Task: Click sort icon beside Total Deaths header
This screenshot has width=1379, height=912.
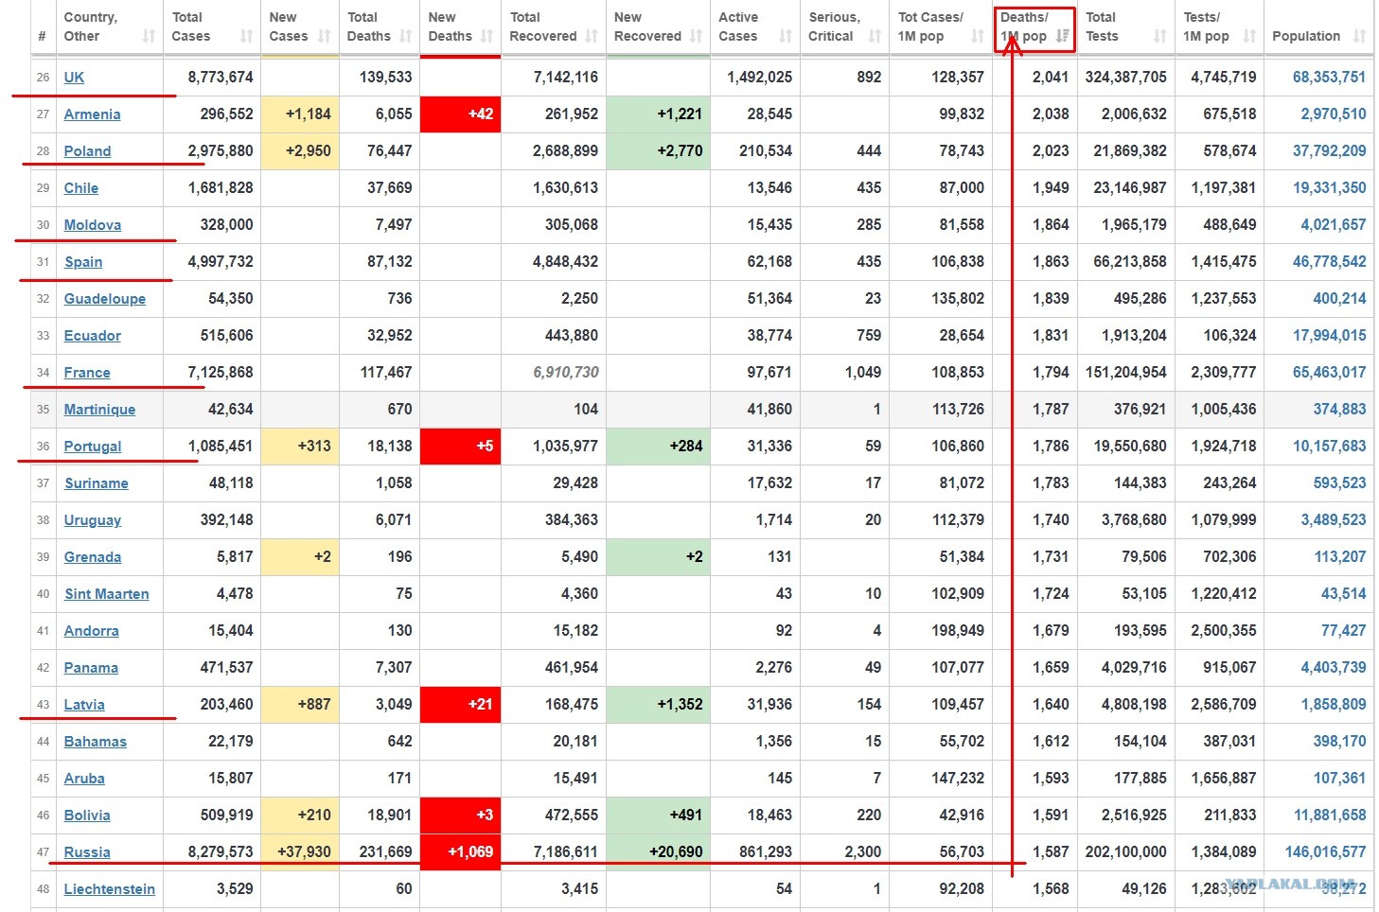Action: tap(406, 36)
